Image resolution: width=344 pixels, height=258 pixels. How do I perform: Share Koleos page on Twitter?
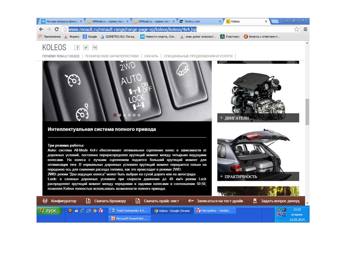[x=86, y=47]
